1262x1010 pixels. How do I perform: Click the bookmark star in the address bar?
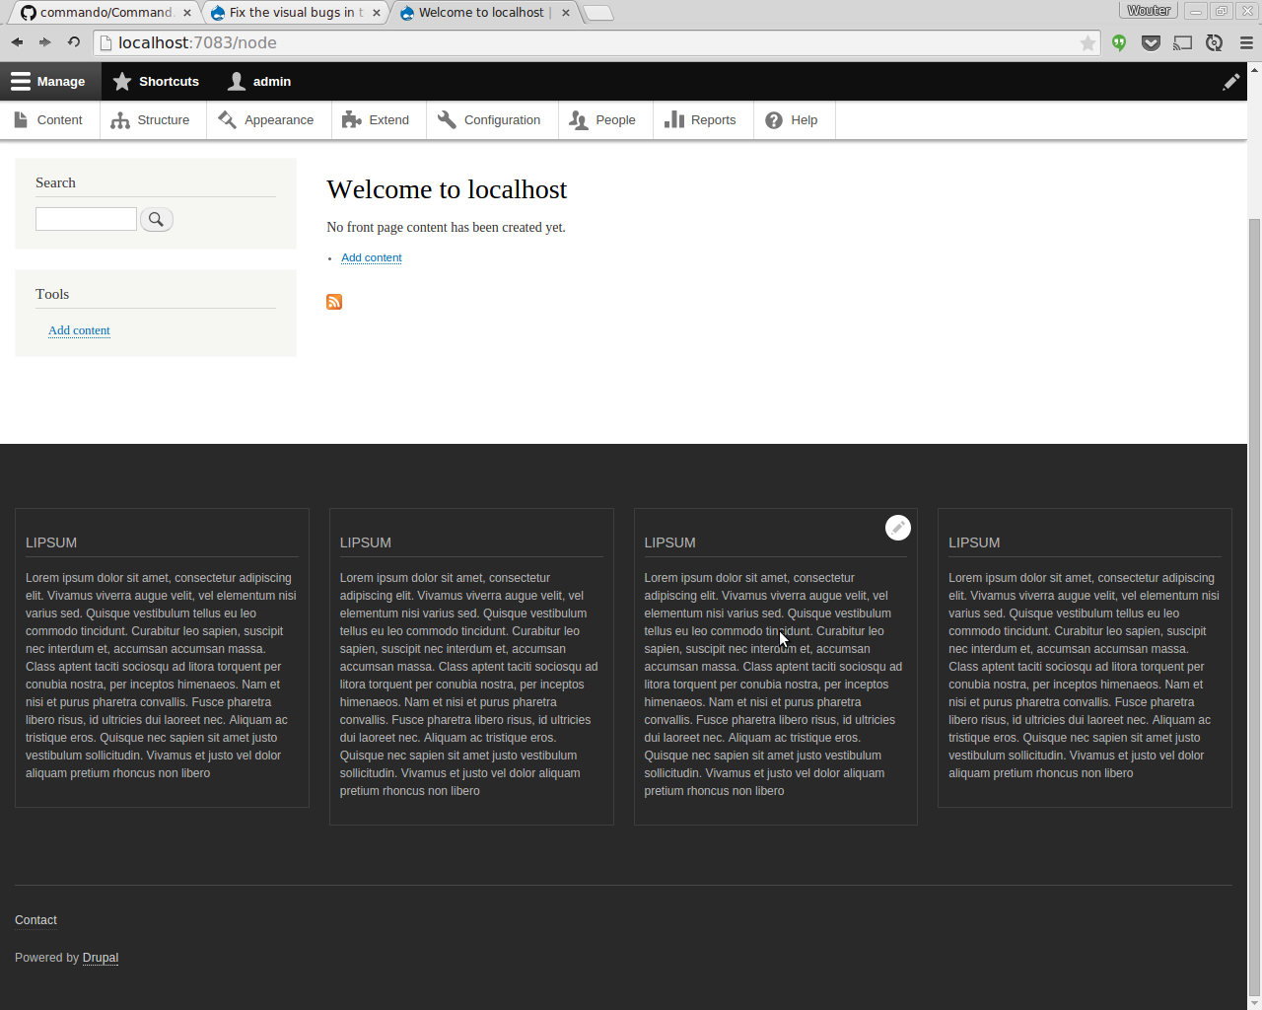point(1087,42)
